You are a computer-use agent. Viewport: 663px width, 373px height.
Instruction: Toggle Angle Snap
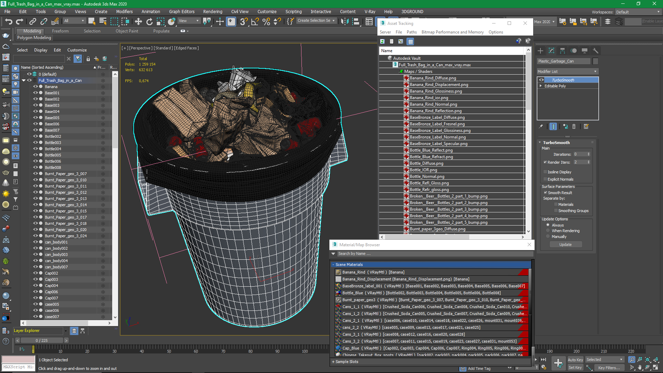255,21
